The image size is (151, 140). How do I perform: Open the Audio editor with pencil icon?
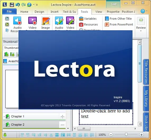pos(59,23)
